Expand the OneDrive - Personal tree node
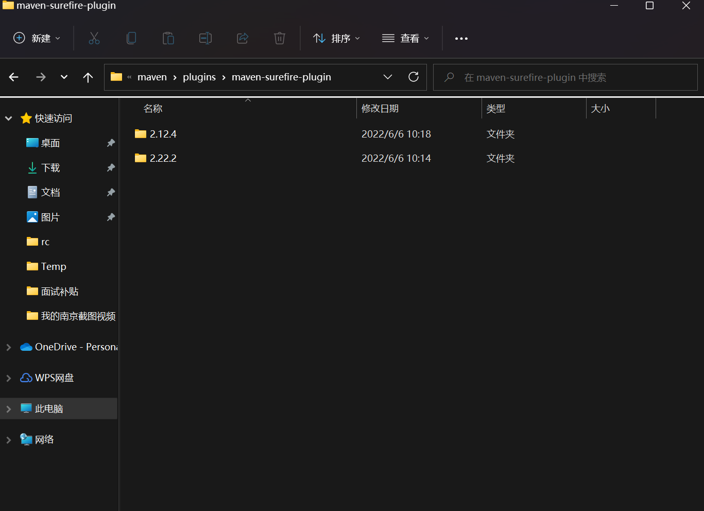The height and width of the screenshot is (511, 704). [x=8, y=347]
